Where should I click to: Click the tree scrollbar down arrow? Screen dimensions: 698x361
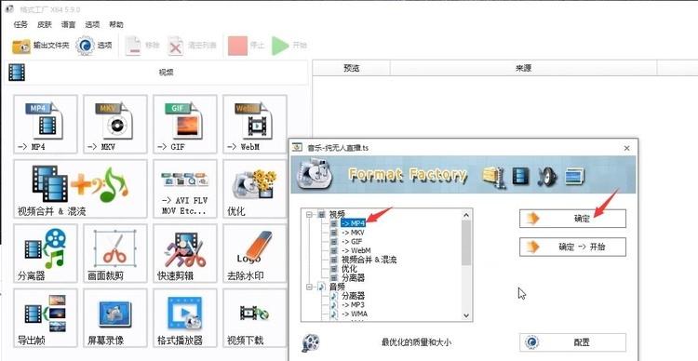(466, 315)
